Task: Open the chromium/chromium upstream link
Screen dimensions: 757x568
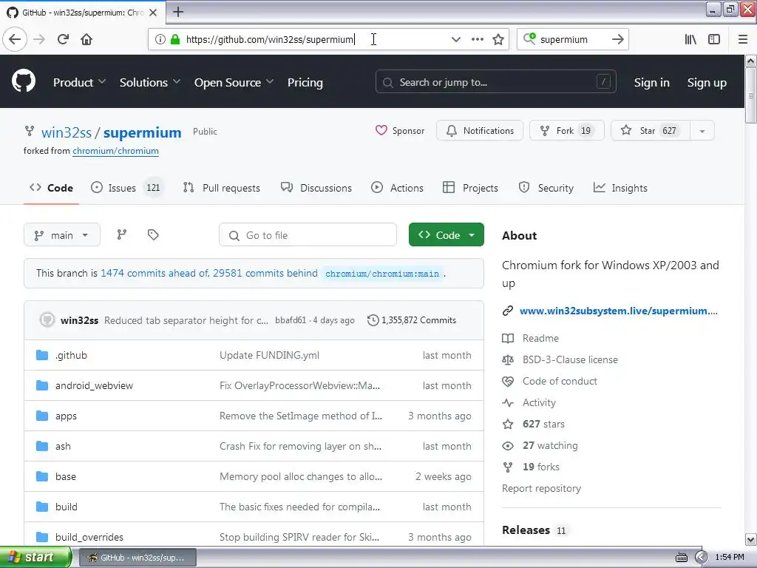Action: click(115, 151)
